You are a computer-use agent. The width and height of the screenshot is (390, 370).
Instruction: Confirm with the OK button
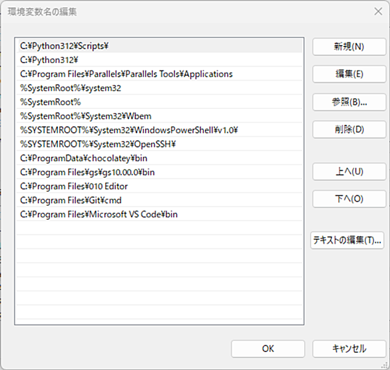tap(268, 349)
